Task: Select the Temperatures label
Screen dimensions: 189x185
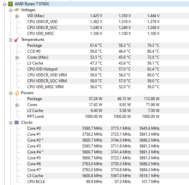Action: click(x=33, y=40)
